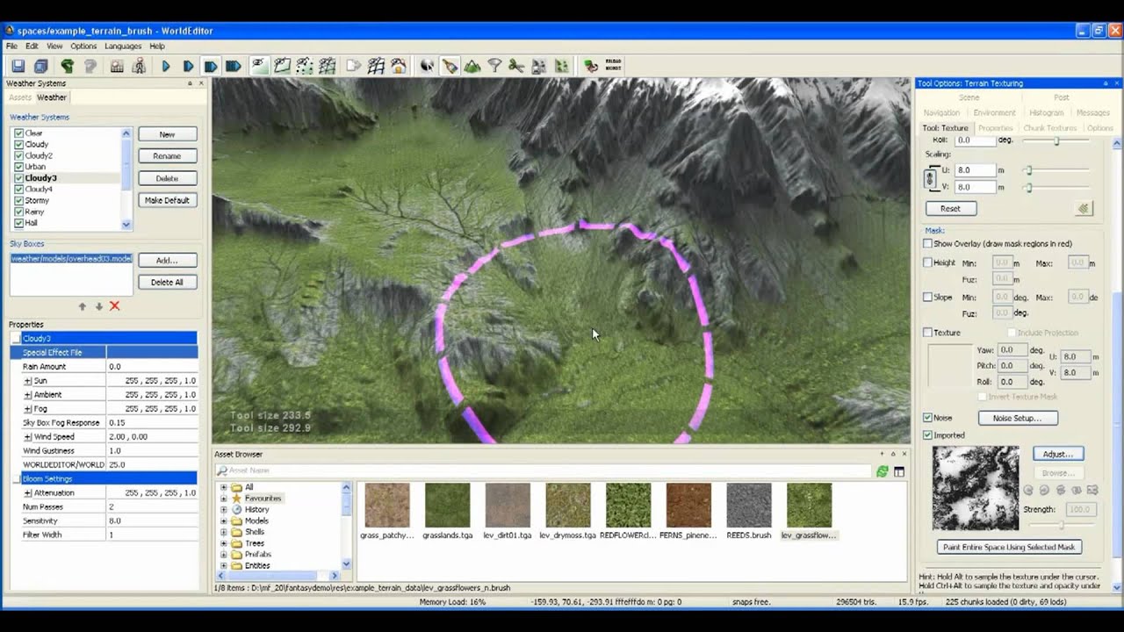The height and width of the screenshot is (632, 1124).
Task: Uncheck the Clear weather system checkbox
Action: pyautogui.click(x=18, y=133)
